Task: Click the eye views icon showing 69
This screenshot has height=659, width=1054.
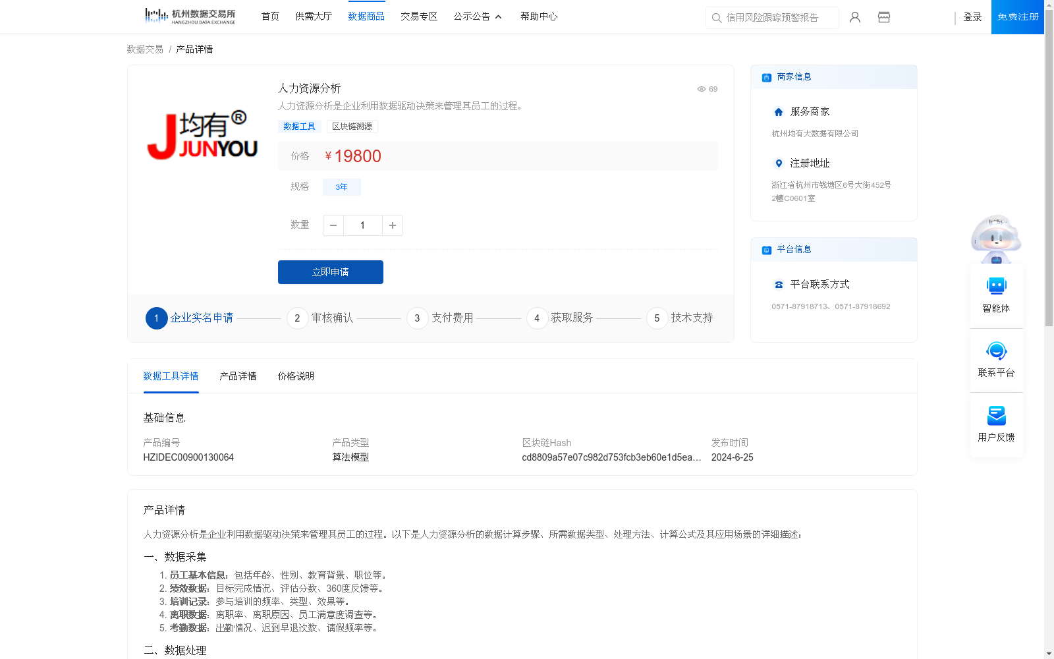Action: pos(702,89)
